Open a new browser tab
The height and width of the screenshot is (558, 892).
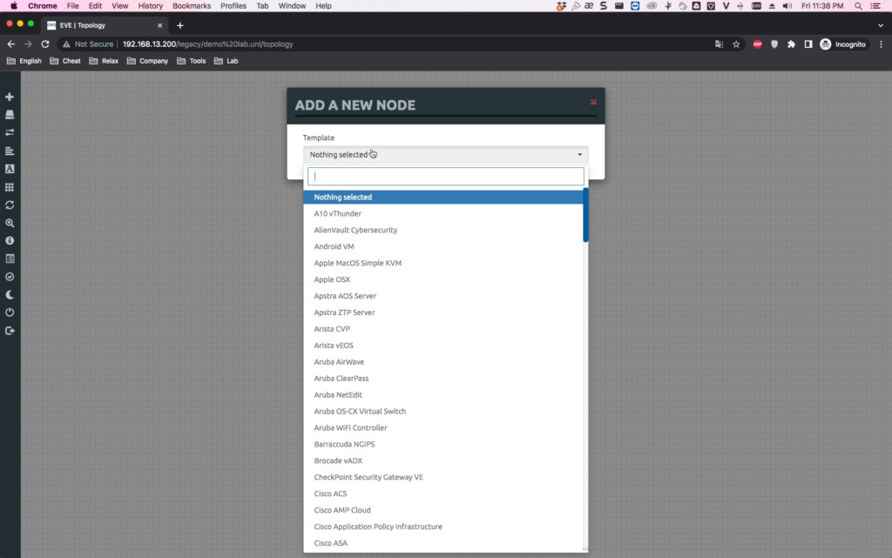(x=179, y=25)
